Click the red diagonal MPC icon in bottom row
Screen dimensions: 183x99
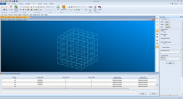[69, 10]
